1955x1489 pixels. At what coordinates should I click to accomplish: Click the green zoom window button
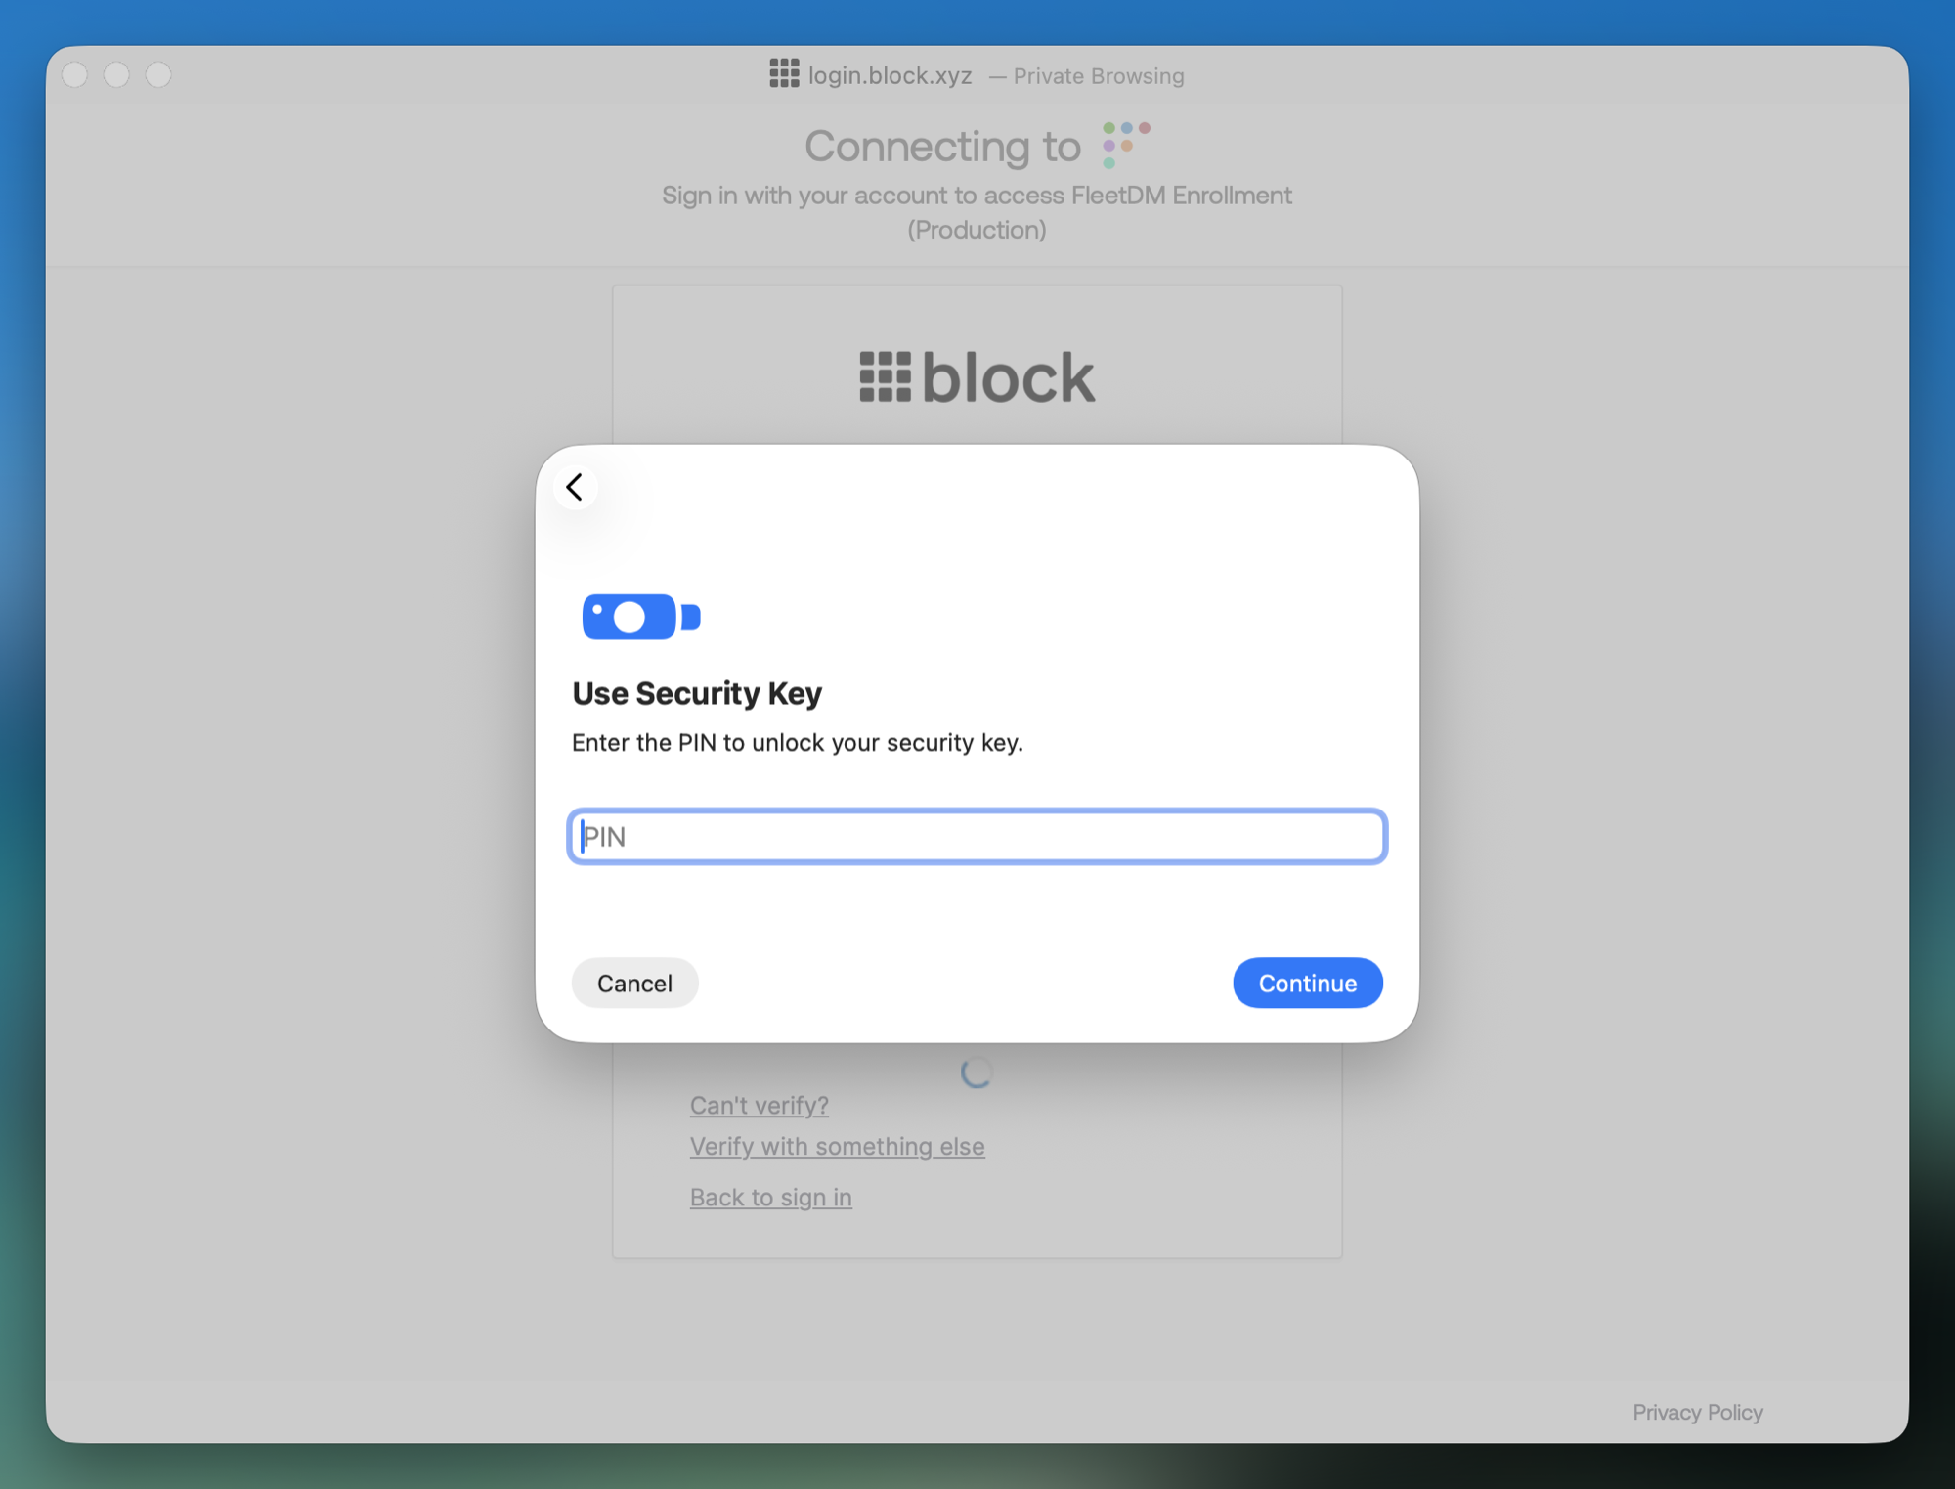(x=158, y=74)
